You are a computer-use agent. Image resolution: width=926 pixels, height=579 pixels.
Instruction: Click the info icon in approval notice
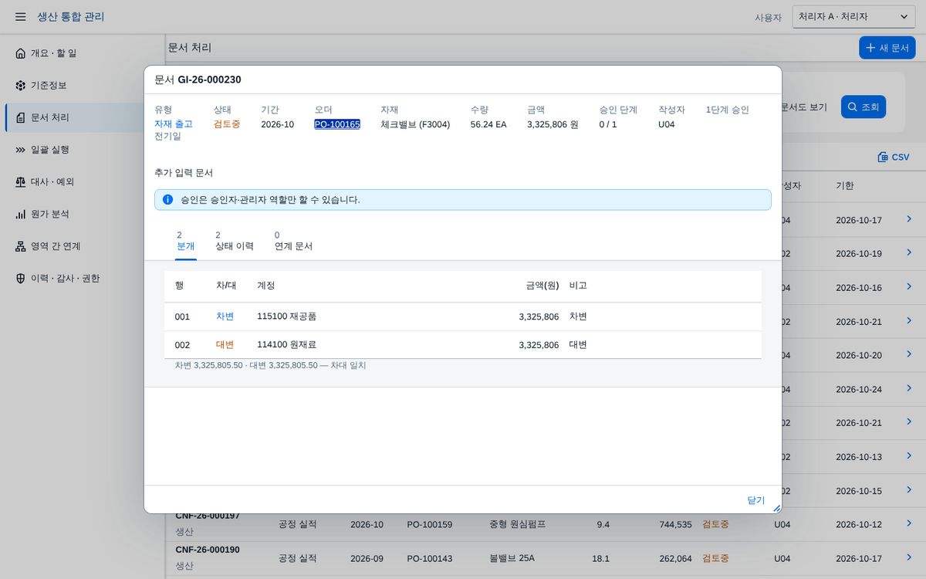168,200
